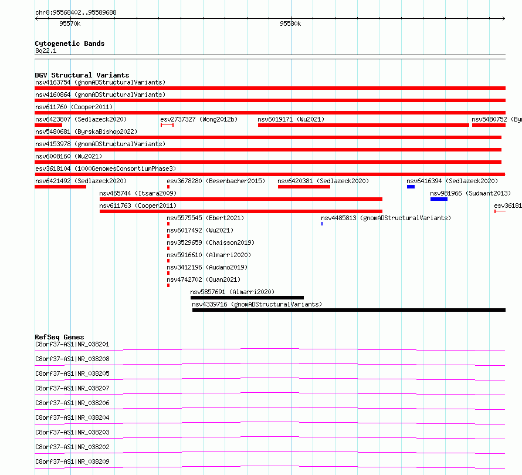The image size is (522, 475).
Task: Select the nsv3529659 Chaisson2019 label
Action: (x=211, y=242)
